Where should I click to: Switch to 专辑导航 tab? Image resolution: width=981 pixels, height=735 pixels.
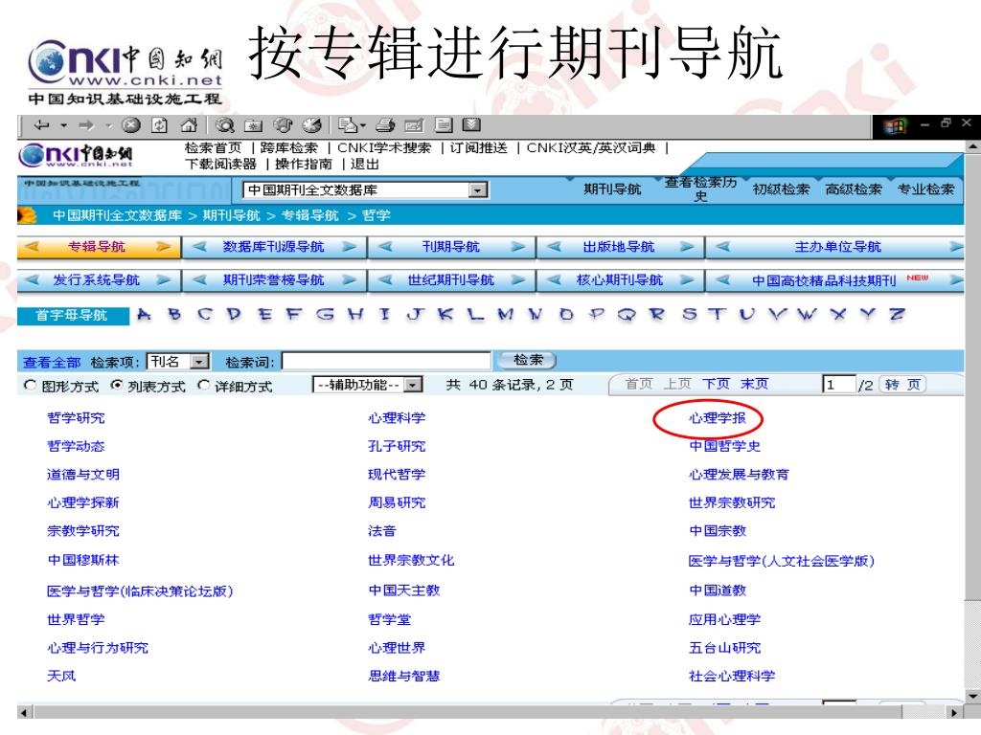tap(99, 247)
